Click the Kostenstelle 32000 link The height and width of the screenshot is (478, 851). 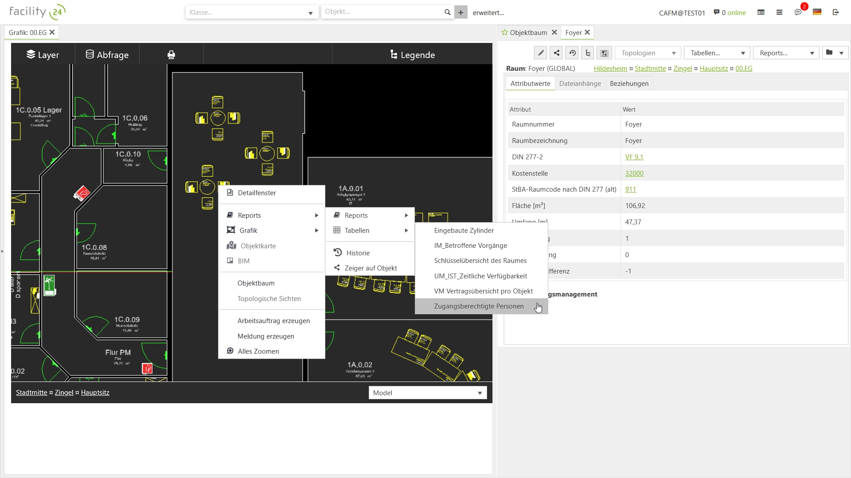(x=634, y=173)
